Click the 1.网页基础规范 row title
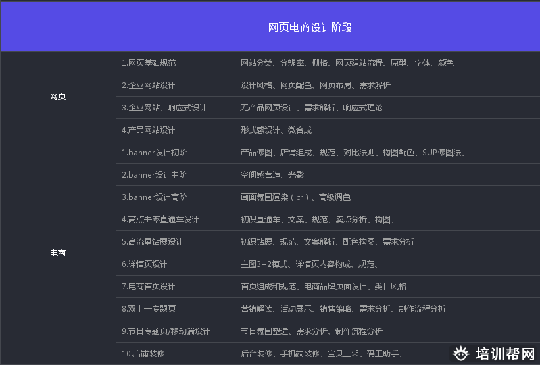 tap(149, 63)
